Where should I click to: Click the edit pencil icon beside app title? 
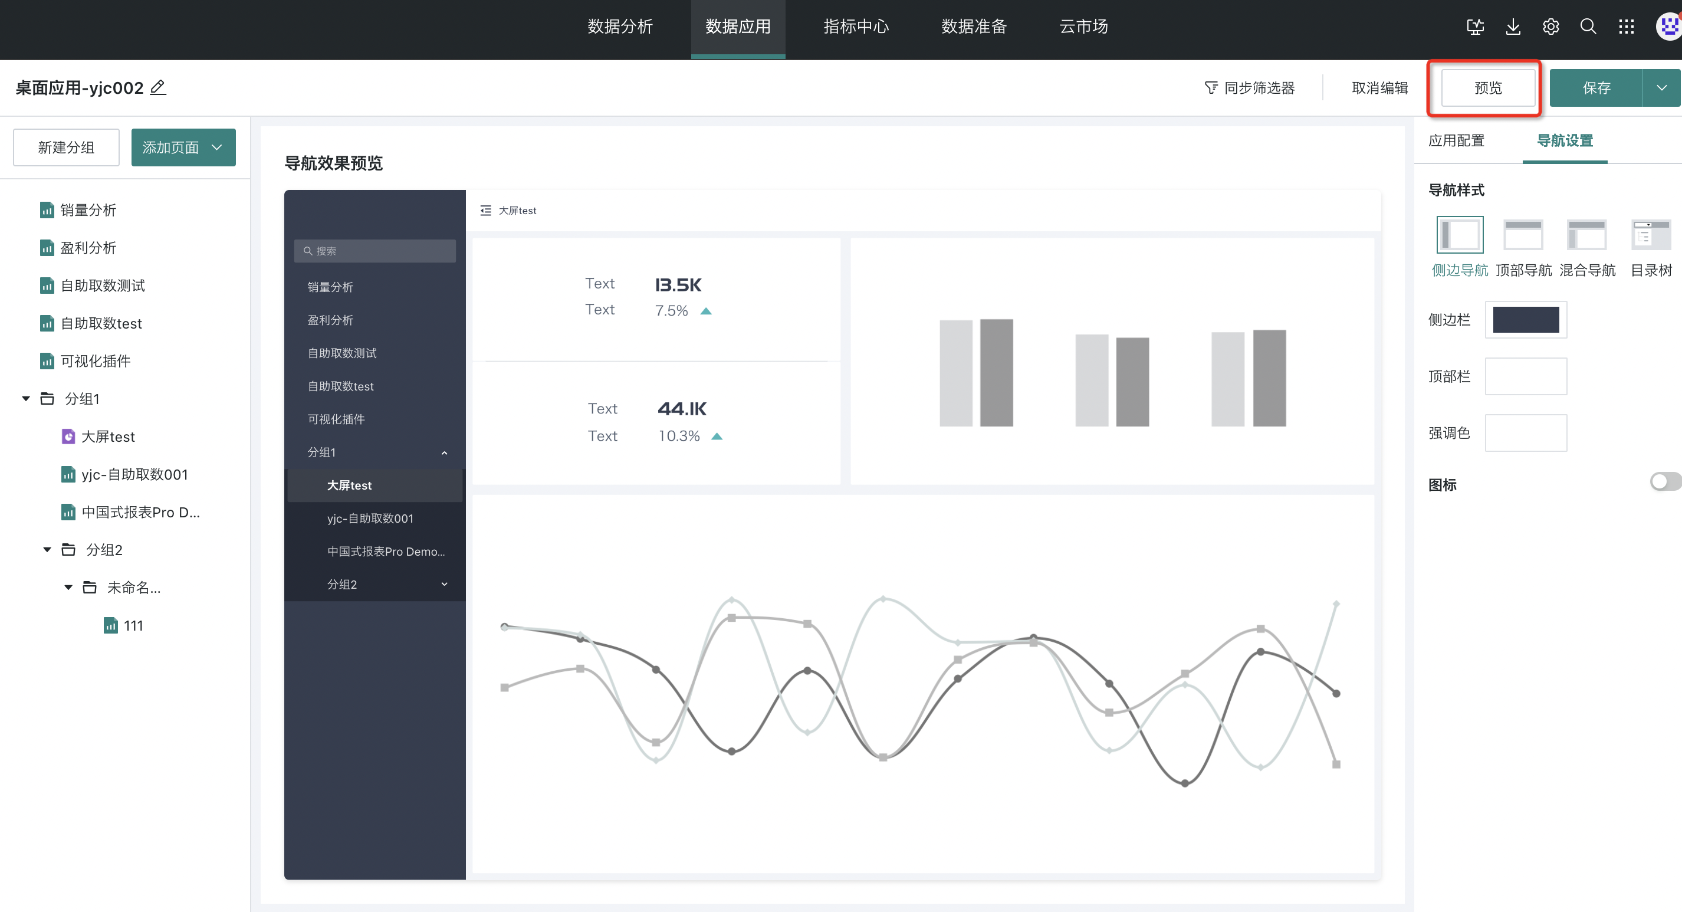pos(158,87)
